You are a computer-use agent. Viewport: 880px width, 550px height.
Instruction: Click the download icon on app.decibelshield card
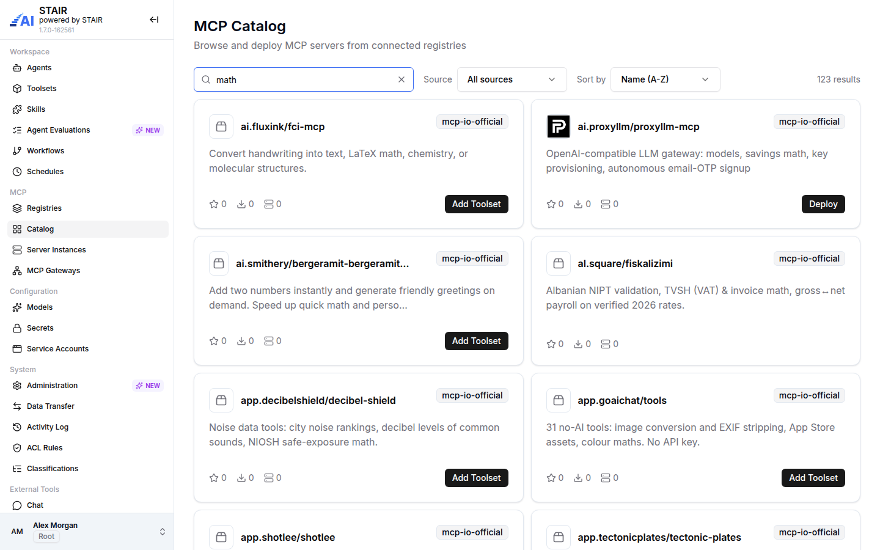tap(241, 478)
